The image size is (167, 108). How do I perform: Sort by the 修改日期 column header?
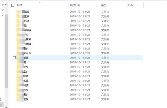[75, 5]
